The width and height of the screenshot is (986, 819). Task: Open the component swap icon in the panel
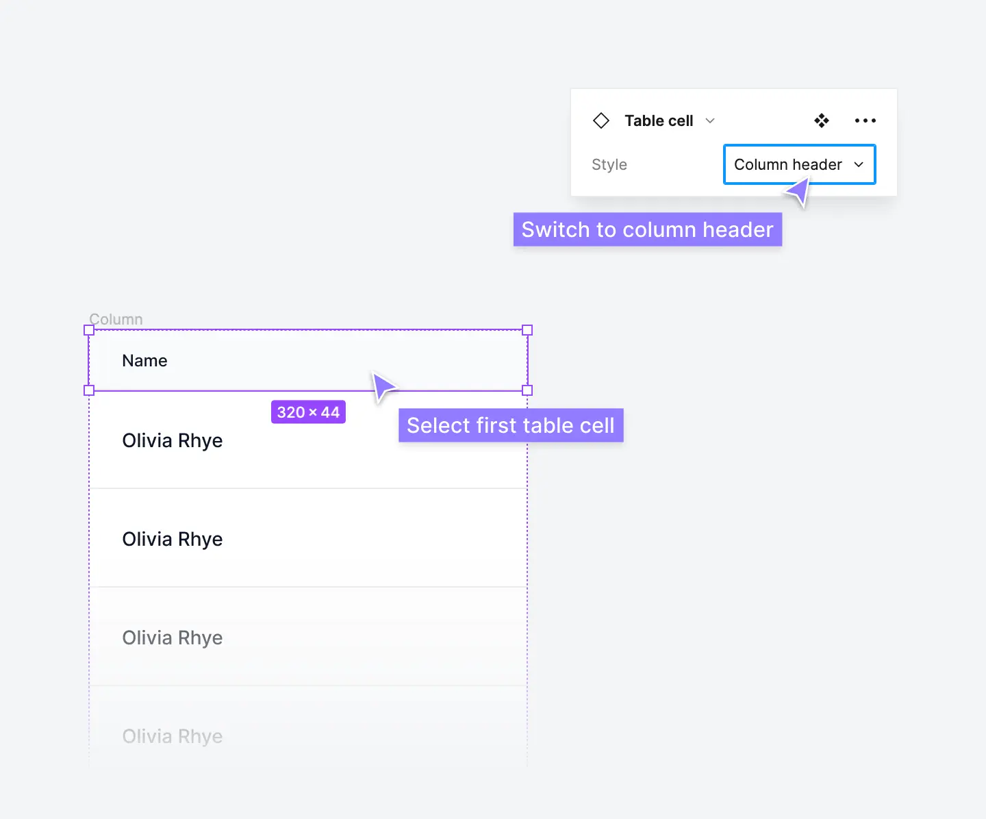822,121
